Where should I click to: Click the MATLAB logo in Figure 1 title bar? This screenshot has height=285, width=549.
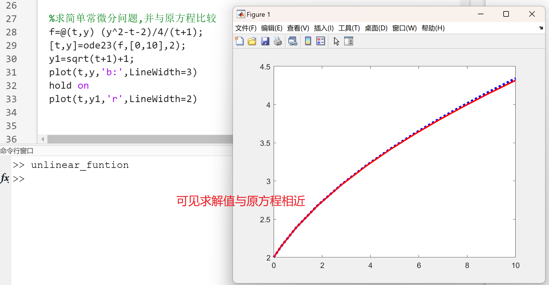[241, 14]
